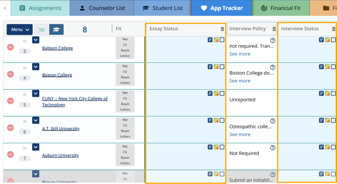Grab the drag handle on CUNY row
The height and width of the screenshot is (184, 337).
24,95
